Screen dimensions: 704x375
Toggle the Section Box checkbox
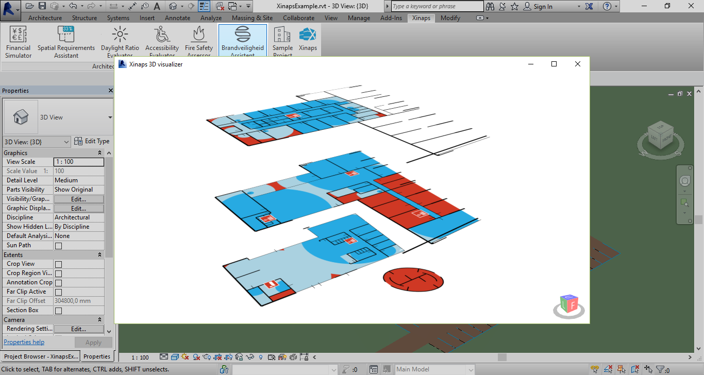coord(58,311)
